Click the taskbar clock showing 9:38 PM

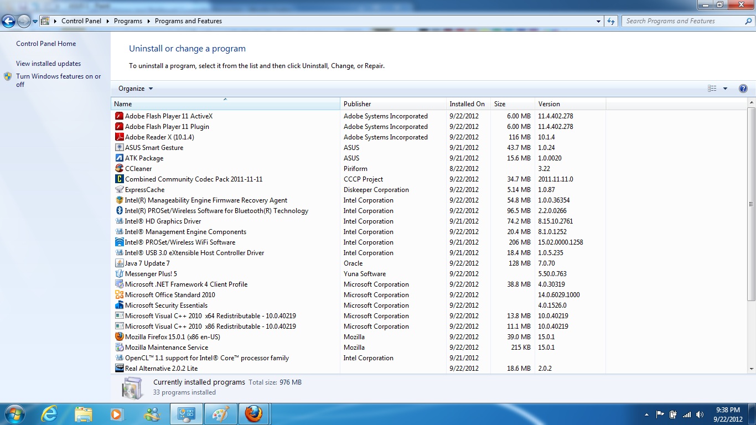[728, 410]
